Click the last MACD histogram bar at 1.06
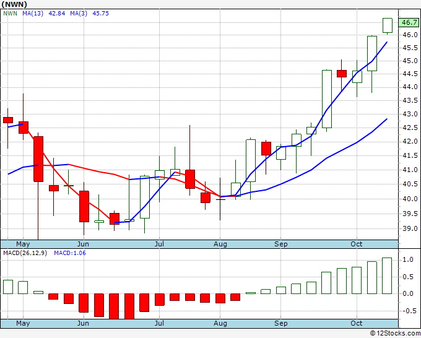The height and width of the screenshot is (338, 421). click(387, 275)
